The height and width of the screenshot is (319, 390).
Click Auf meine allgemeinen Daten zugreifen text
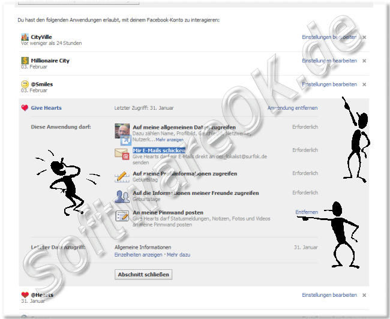pyautogui.click(x=184, y=127)
